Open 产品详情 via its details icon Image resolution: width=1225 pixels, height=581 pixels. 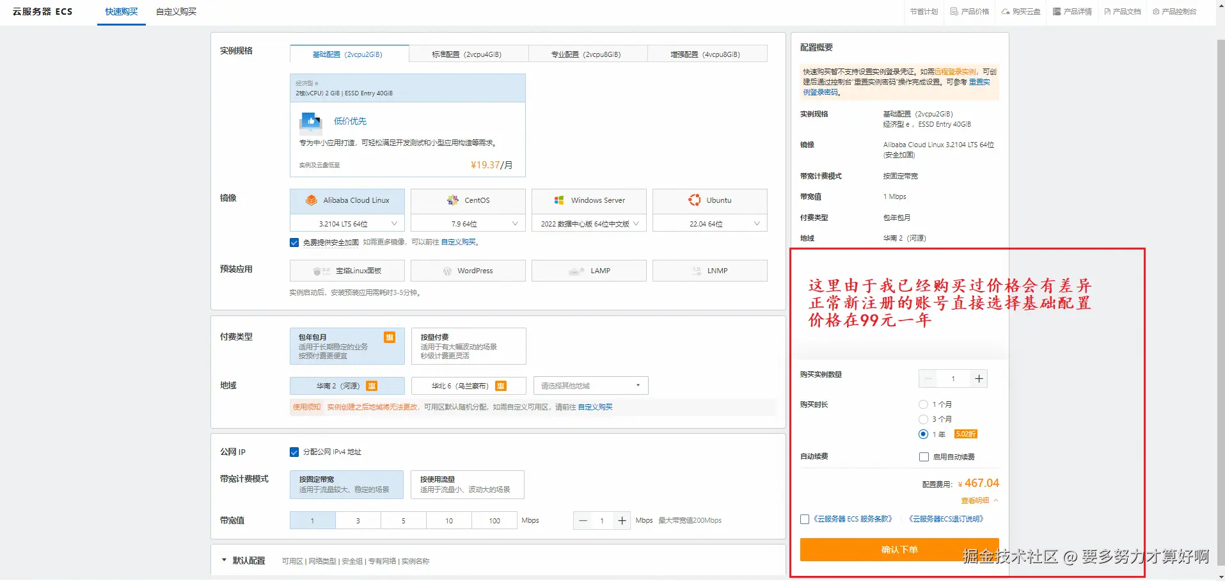click(1057, 12)
